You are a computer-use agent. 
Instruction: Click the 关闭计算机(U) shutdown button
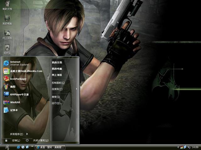(37, 140)
